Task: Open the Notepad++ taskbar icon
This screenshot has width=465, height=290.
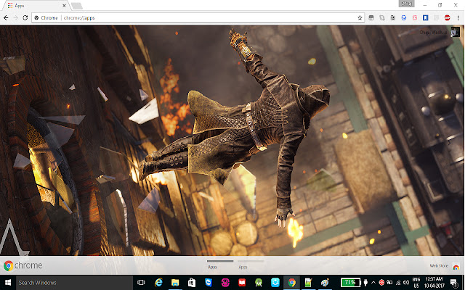Action: pyautogui.click(x=308, y=283)
